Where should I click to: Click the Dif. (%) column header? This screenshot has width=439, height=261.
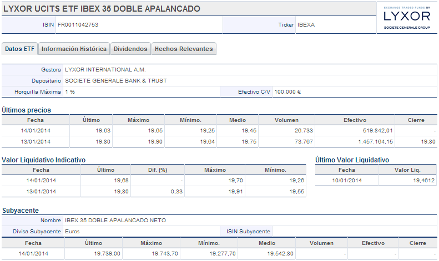pos(158,170)
